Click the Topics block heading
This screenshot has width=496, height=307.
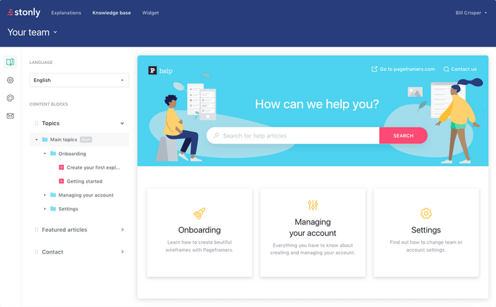tap(51, 123)
